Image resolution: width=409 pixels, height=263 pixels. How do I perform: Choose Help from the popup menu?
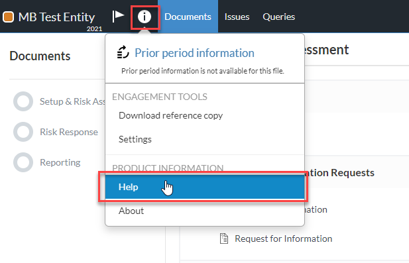[205, 187]
